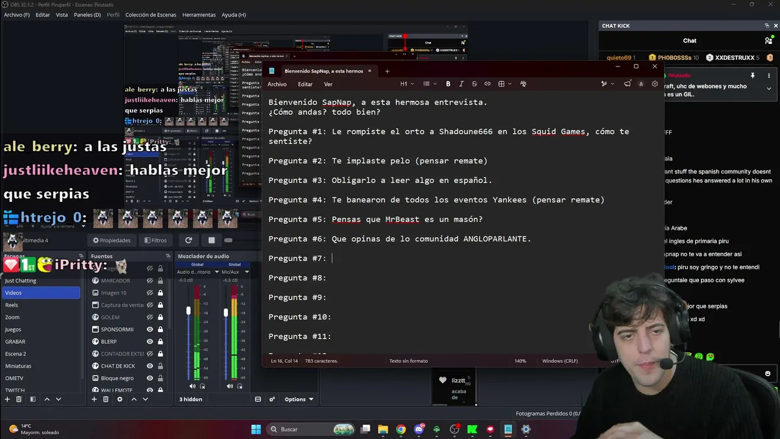
Task: Open advanced audio properties gears icon
Action: click(272, 399)
